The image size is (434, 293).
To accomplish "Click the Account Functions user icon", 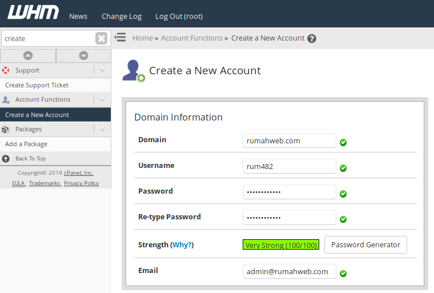I will click(6, 100).
